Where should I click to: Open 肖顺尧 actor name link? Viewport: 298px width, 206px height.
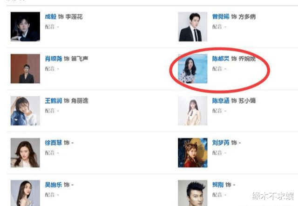click(54, 59)
